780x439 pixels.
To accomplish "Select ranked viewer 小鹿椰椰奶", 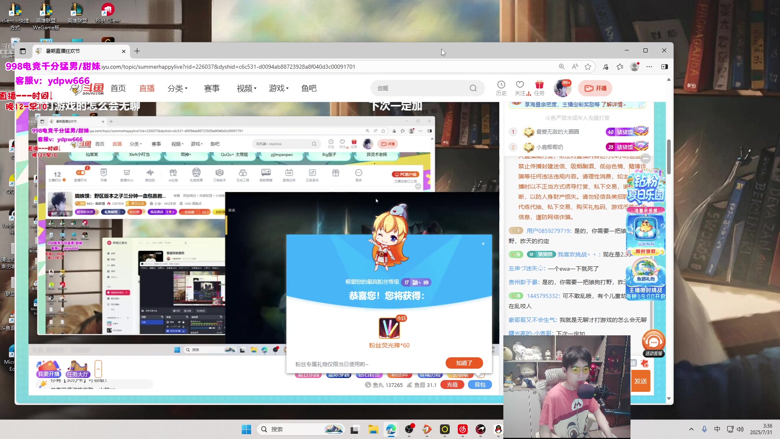I will pos(550,147).
